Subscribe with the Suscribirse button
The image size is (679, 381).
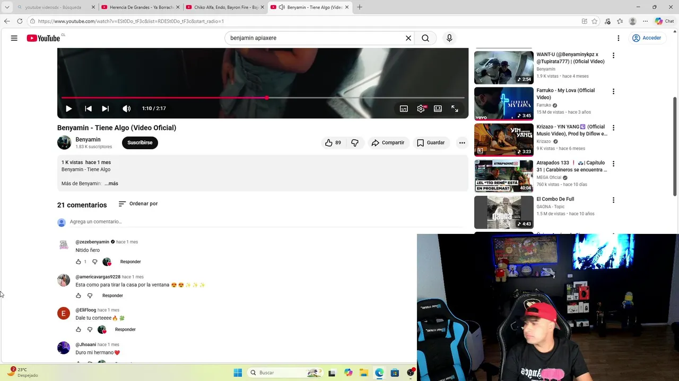[140, 142]
